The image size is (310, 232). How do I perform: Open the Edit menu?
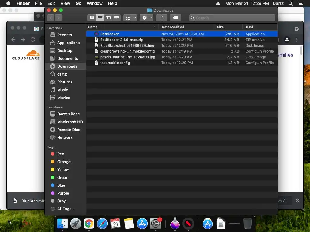[51, 3]
